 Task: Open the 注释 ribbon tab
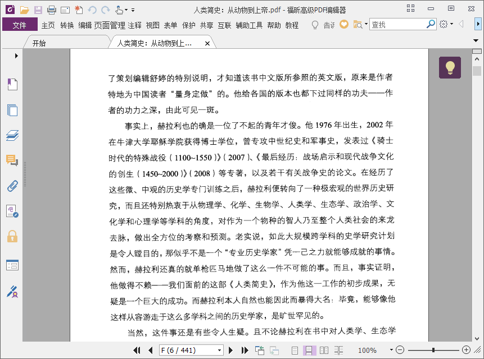click(134, 25)
